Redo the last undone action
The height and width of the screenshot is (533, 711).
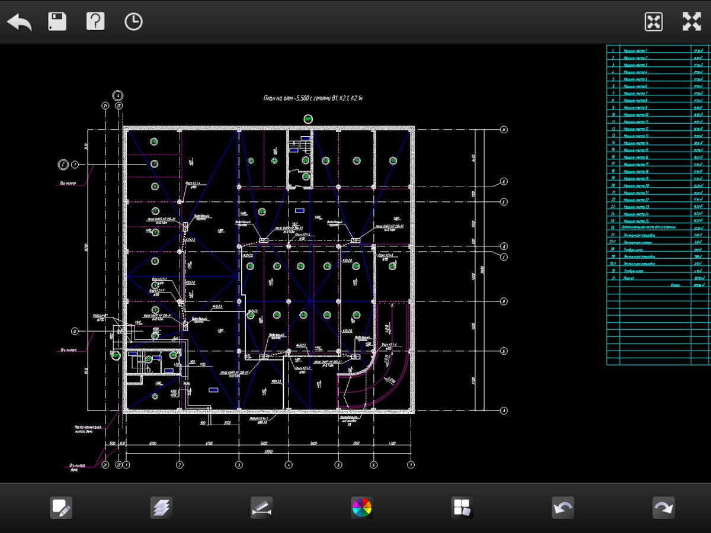tap(663, 508)
